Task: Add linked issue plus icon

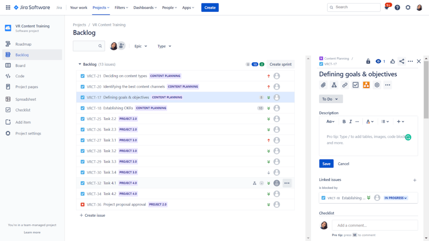Action: [415, 180]
